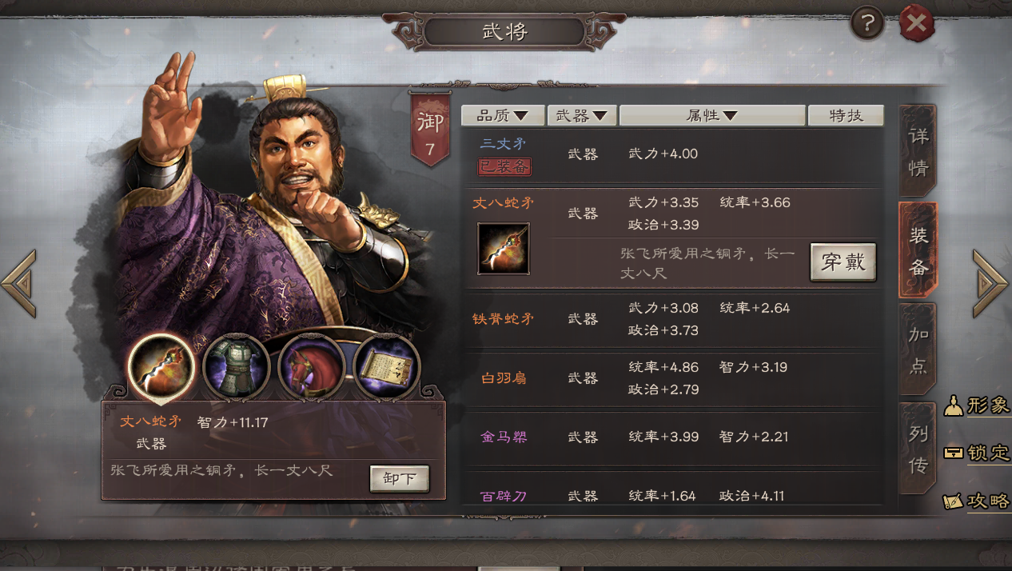Open the question mark help icon
Screen dimensions: 1012x571
tap(867, 24)
